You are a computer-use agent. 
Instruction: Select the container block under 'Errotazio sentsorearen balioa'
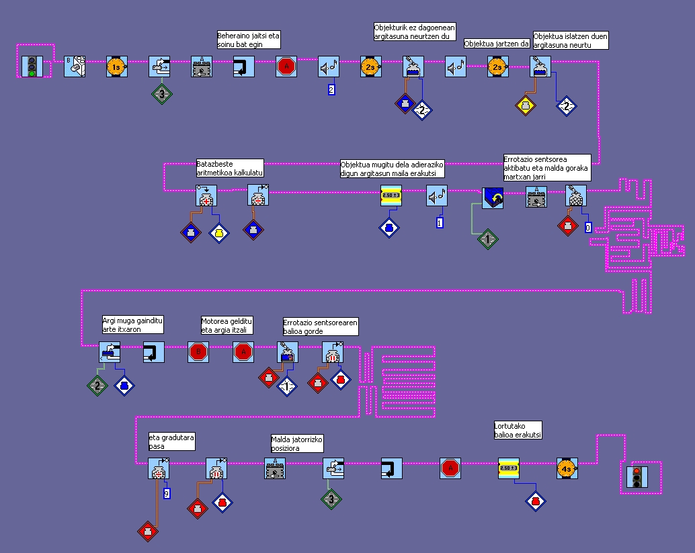tap(288, 352)
